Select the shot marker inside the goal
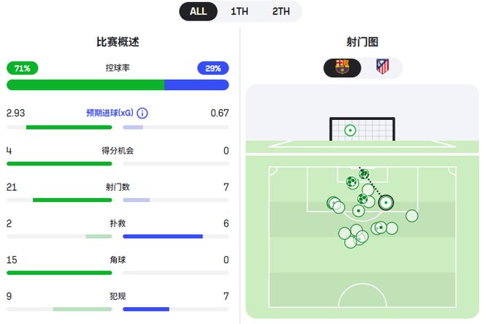Screen dimensions: 482x324 pos(350,131)
